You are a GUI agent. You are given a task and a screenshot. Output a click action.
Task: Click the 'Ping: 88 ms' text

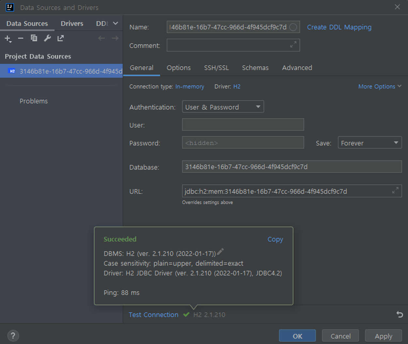pyautogui.click(x=121, y=293)
